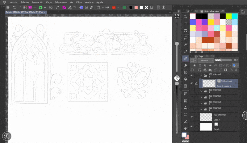247x143 pixels.
Task: Expand layer folder 4
Action: [201, 91]
